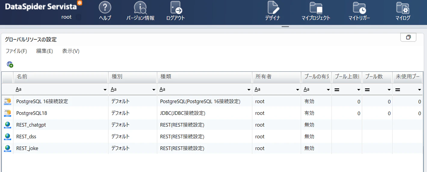
Task: Open the ファイル(F) menu
Action: 16,51
